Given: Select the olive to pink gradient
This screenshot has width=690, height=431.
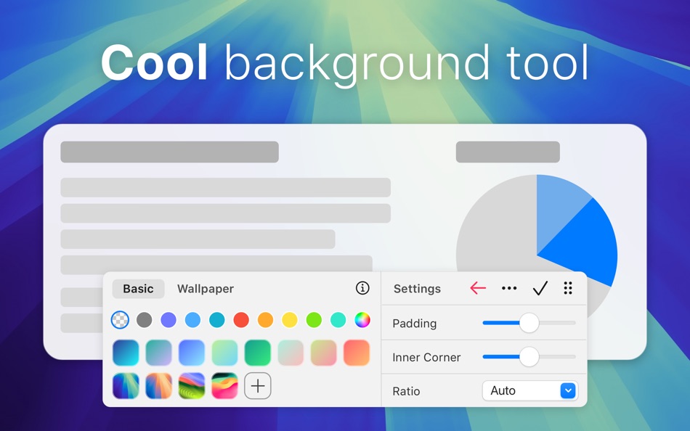Looking at the screenshot, I should coord(324,353).
